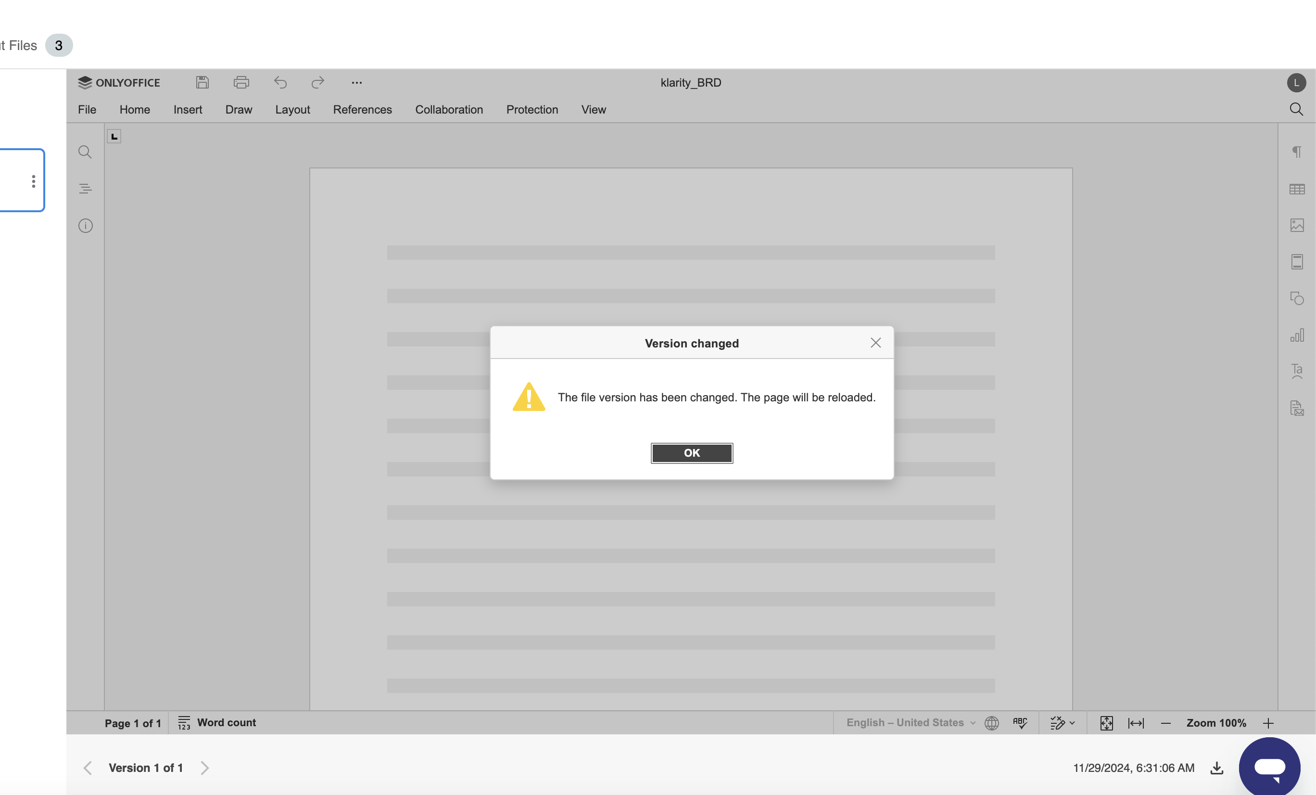This screenshot has height=795, width=1316.
Task: Click the Save icon in ONLYOFFICE toolbar
Action: (x=202, y=82)
